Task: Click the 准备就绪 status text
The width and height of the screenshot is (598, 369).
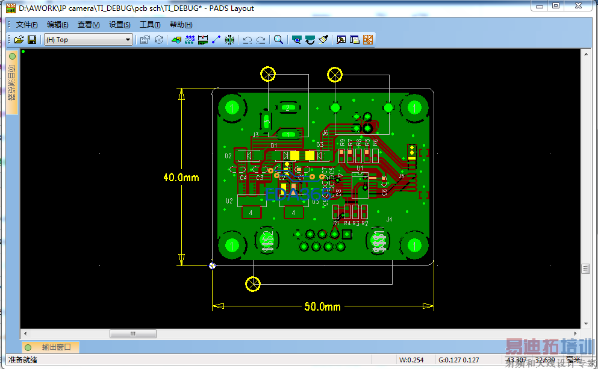Action: [23, 360]
